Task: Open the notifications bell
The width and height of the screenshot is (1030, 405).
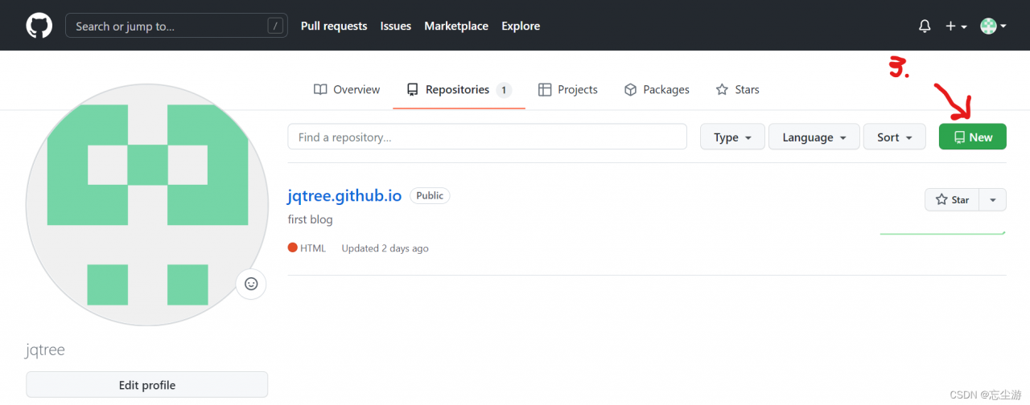Action: [x=925, y=27]
